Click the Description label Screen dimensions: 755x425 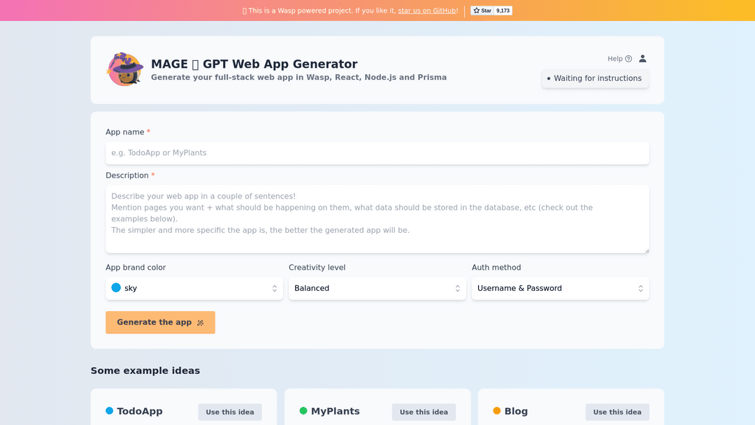point(128,175)
